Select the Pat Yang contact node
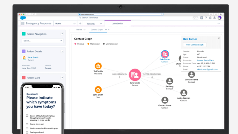Image resolution: width=238 pixels, height=134 pixels. [x=170, y=81]
